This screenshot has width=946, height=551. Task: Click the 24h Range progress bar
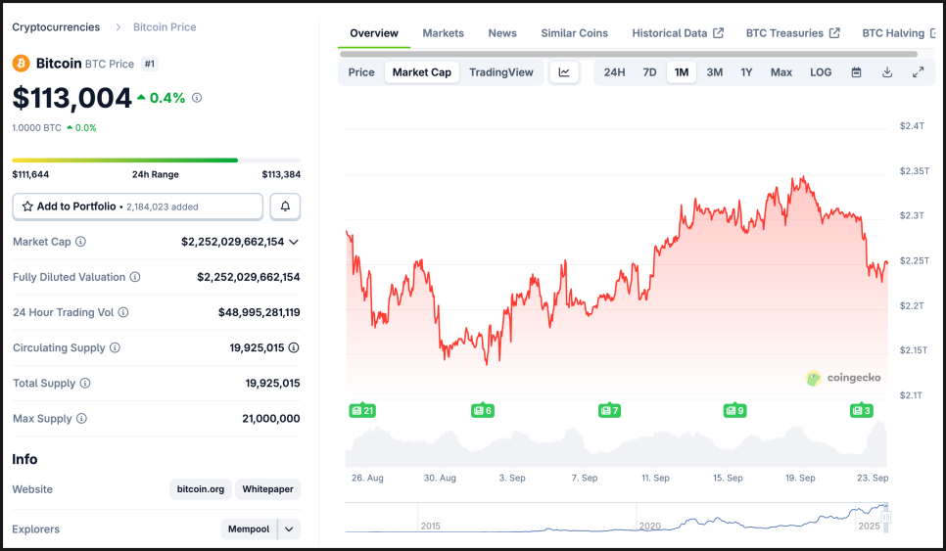(x=157, y=161)
